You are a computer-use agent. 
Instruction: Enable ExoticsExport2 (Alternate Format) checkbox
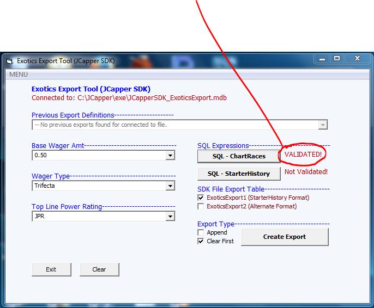pos(201,206)
